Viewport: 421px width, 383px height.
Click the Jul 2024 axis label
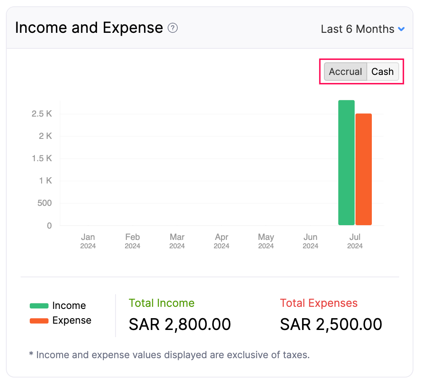[355, 241]
